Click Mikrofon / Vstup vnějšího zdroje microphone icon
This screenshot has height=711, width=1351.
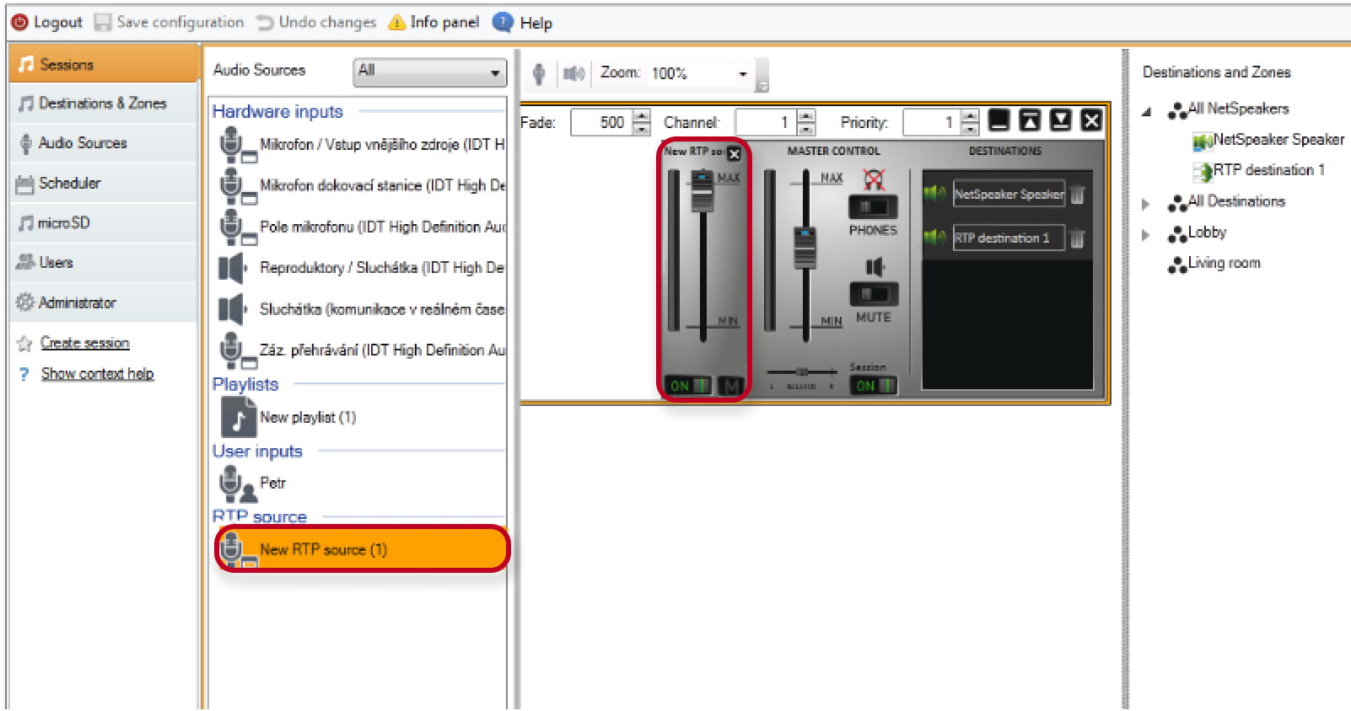pos(237,145)
